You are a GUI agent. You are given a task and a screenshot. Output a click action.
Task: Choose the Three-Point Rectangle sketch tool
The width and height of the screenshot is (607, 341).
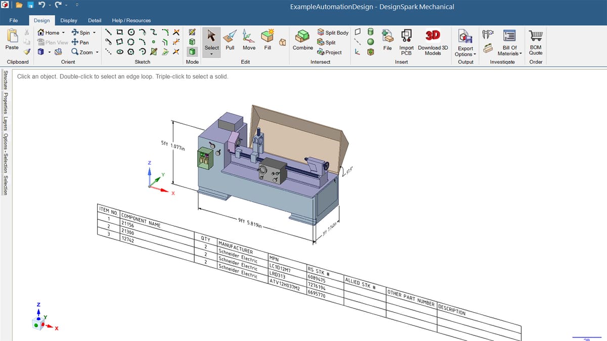pos(119,42)
